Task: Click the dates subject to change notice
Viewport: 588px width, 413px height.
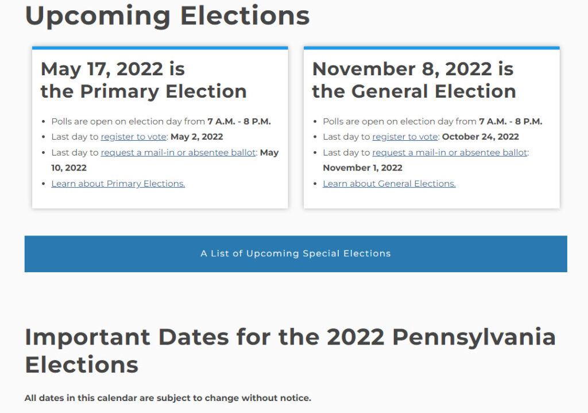Action: [x=168, y=398]
